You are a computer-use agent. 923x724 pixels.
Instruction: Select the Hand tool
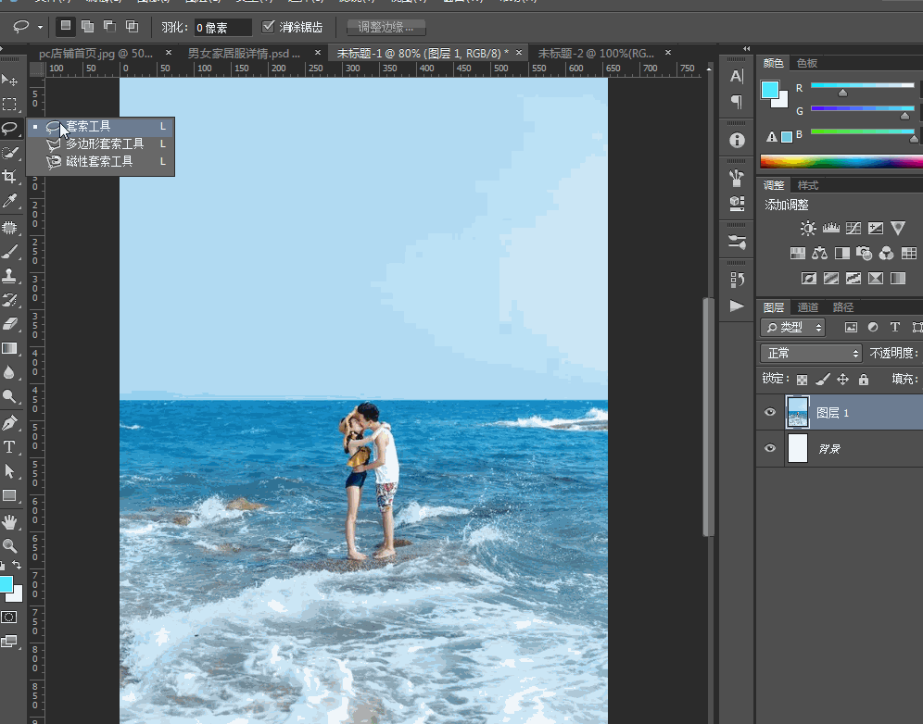9,521
